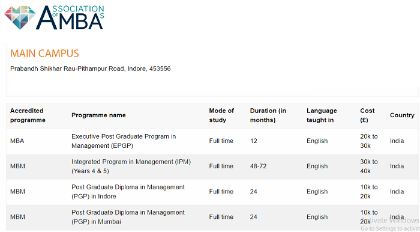Click the Association of AMBAs logo
The width and height of the screenshot is (420, 232).
click(54, 17)
